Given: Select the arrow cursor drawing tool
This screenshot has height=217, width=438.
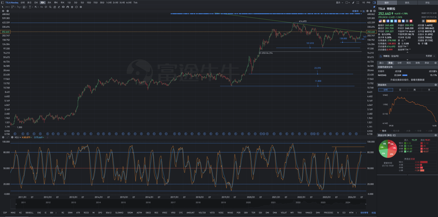Looking at the screenshot, I should click(x=2, y=7).
